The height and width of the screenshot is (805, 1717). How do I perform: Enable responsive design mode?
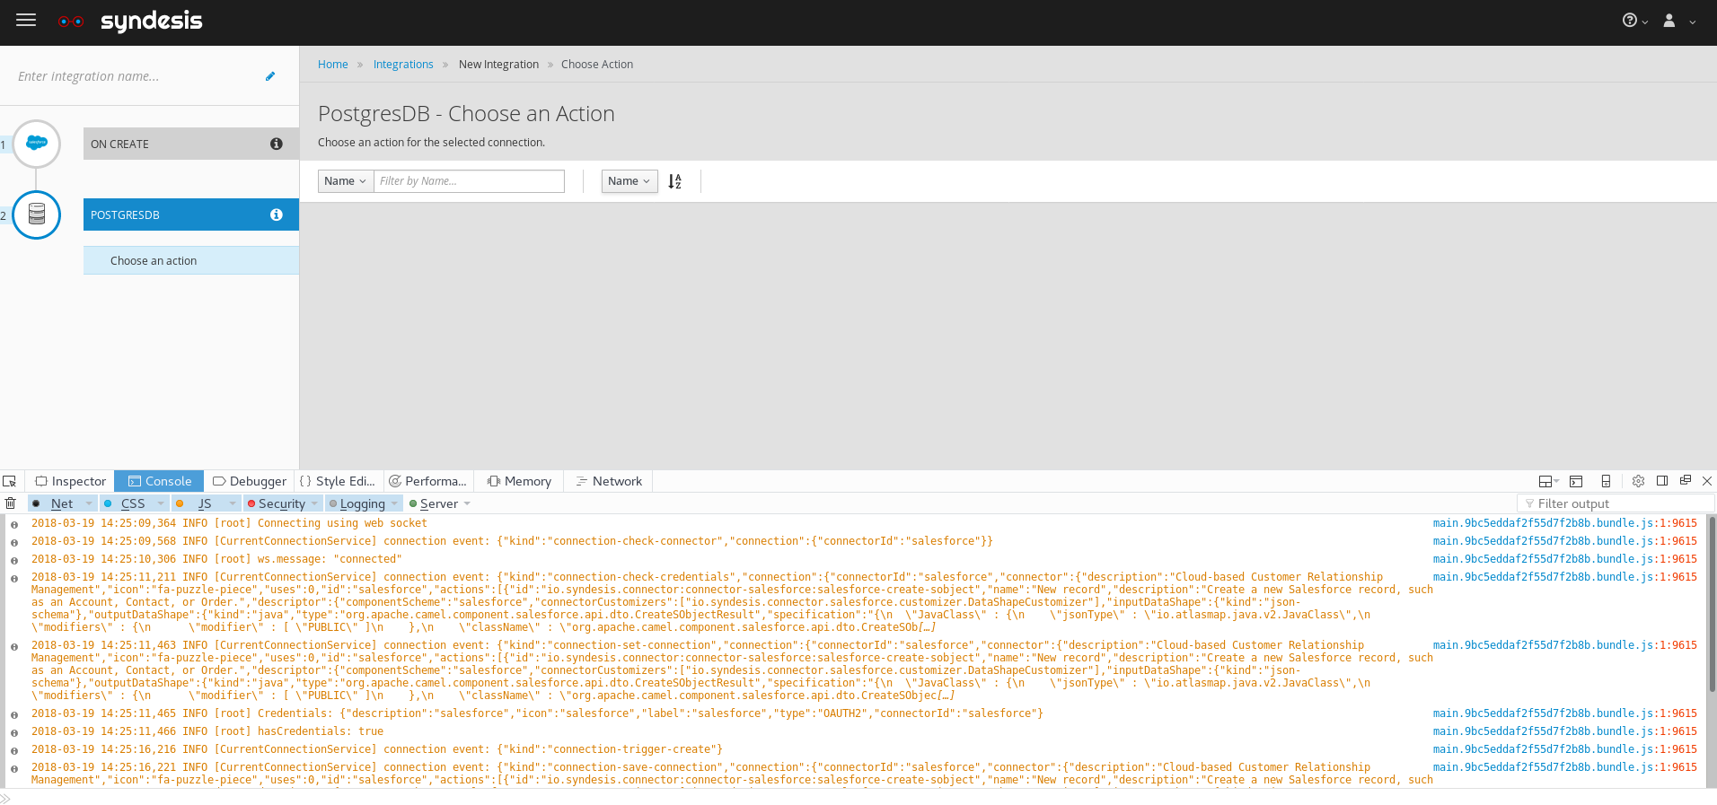[1606, 481]
